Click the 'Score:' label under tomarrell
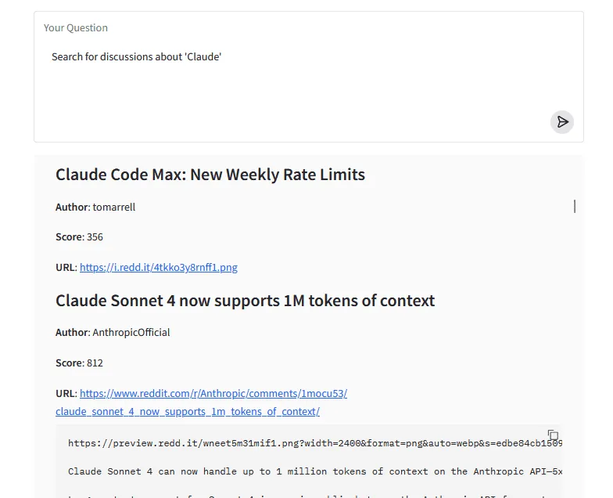This screenshot has height=498, width=613. tap(69, 237)
